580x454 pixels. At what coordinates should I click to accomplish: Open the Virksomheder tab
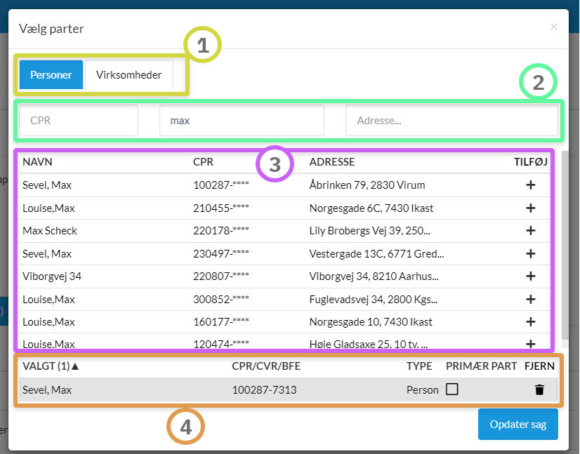coord(129,74)
